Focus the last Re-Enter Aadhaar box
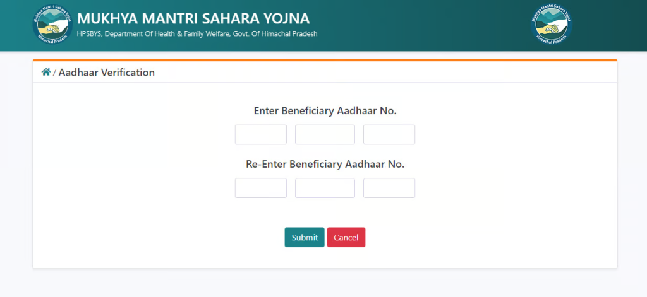 389,188
